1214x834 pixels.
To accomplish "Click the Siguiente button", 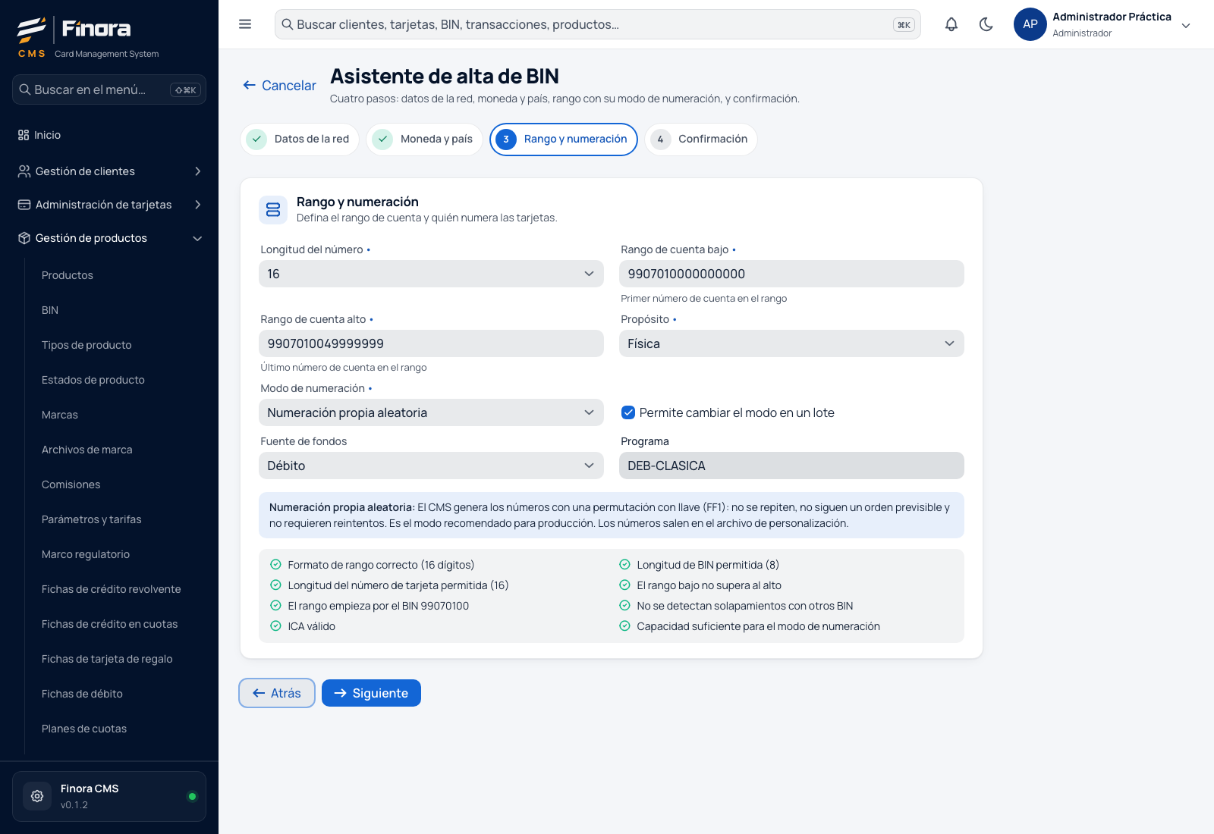I will tap(371, 693).
